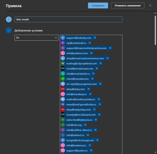Click the scrollbar up arrow
Screen dimensions: 157x154
point(155,13)
